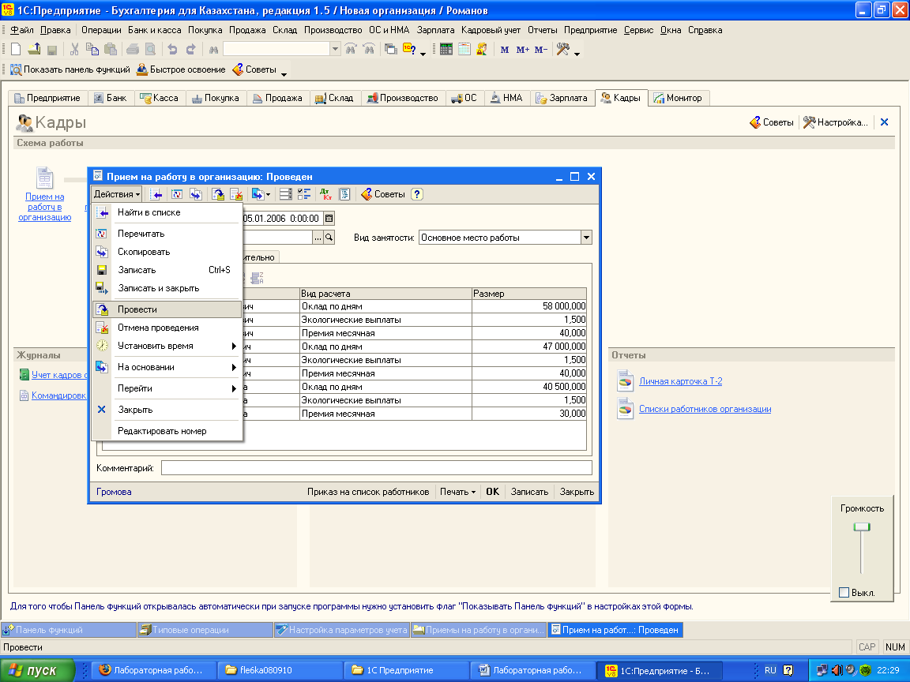Expand the На основании submenu
This screenshot has height=682, width=910.
(235, 367)
